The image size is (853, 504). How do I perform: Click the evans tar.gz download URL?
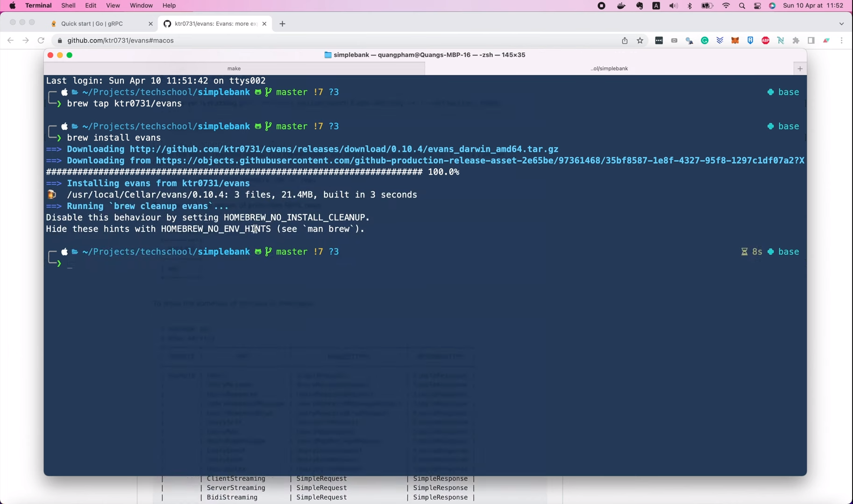344,149
